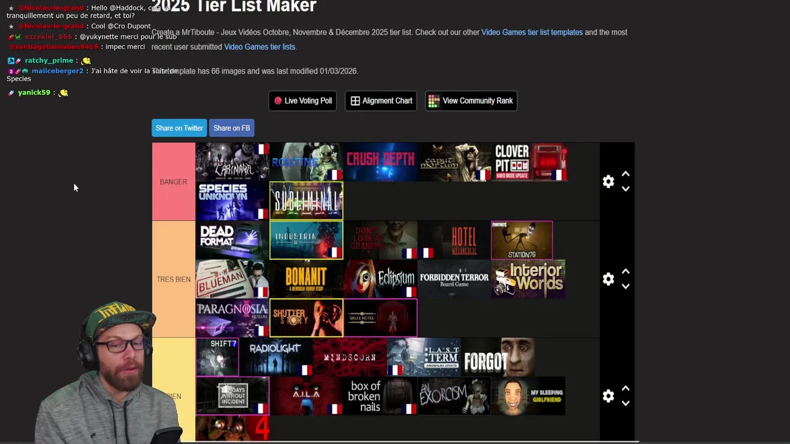The image size is (790, 444).
Task: Select the Skull Hotel thumbnail
Action: point(380,318)
